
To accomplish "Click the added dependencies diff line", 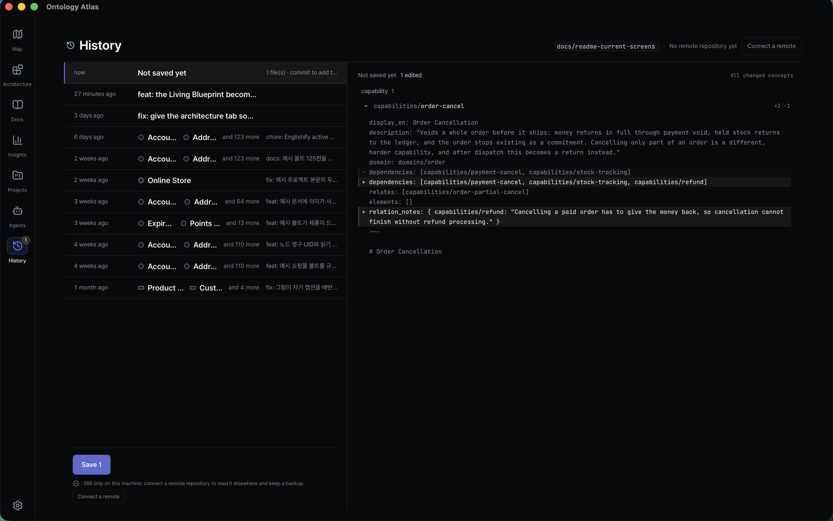I will pos(574,182).
